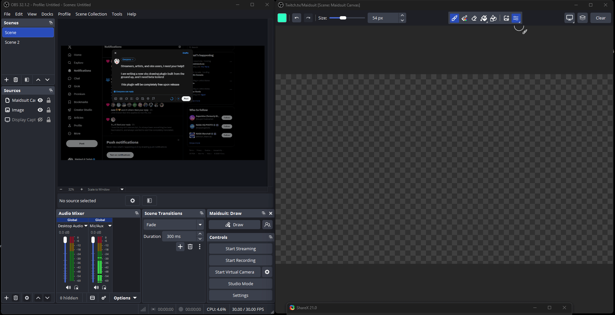
Task: Lock the Display Capture source
Action: (x=49, y=120)
